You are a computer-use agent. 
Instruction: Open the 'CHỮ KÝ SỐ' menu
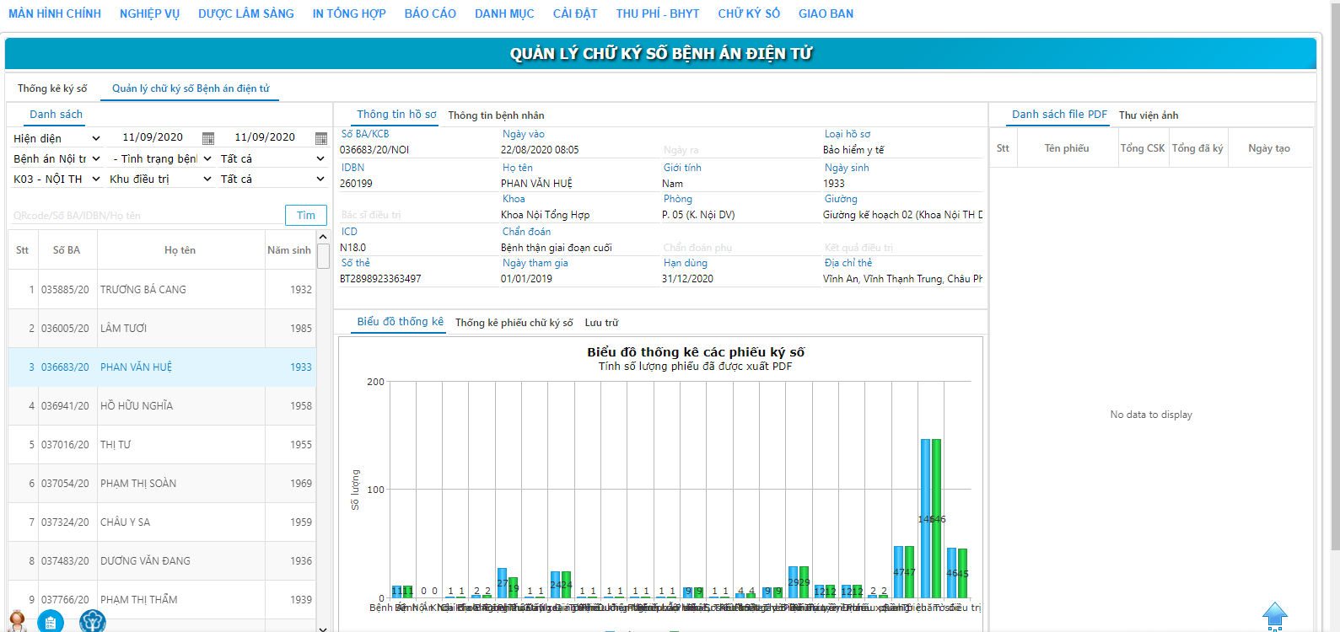(749, 13)
